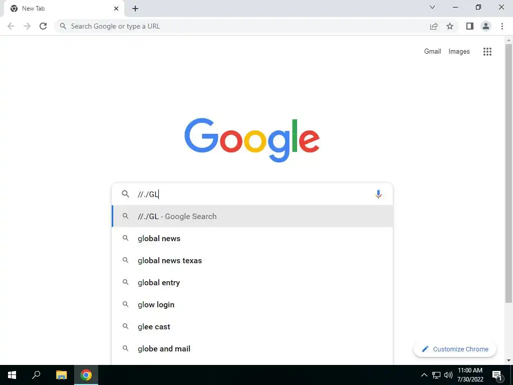
Task: Click the reload page icon
Action: 43,26
